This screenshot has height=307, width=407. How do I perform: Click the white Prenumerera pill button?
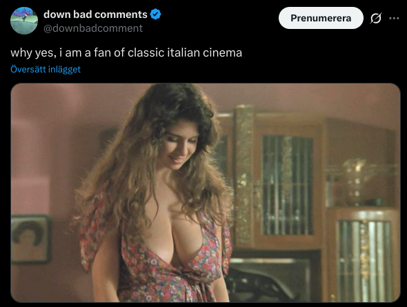click(321, 18)
